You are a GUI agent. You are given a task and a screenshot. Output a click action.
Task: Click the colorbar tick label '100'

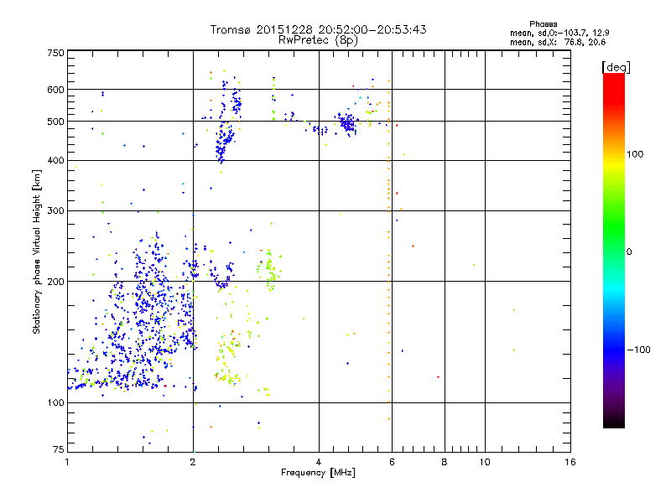pos(635,154)
